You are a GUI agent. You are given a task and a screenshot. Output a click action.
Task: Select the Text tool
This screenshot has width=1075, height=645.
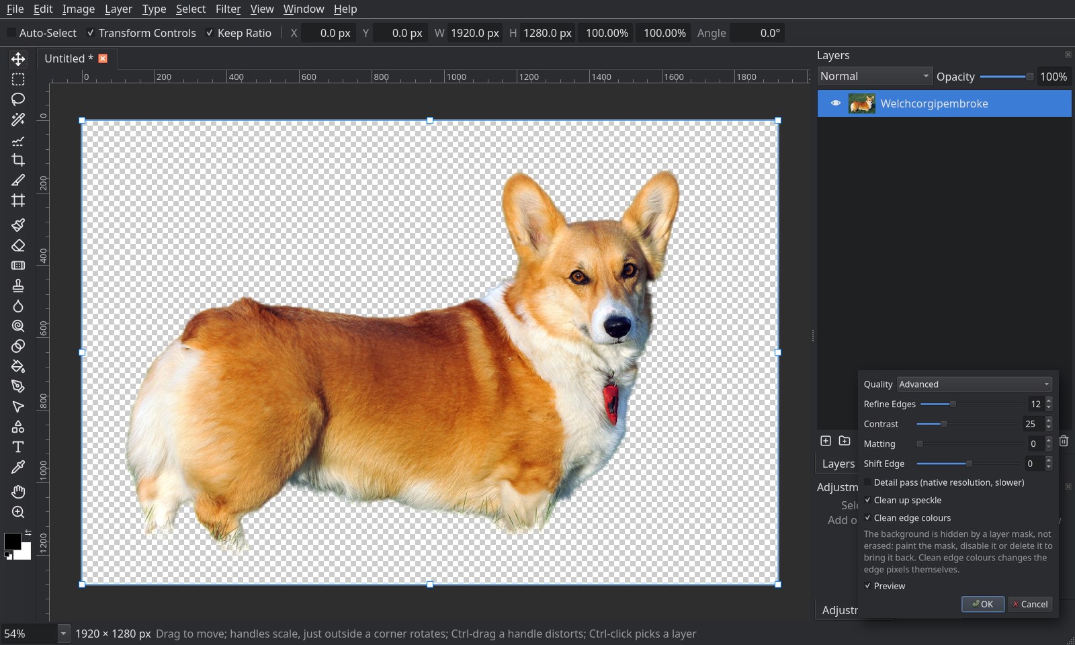[x=18, y=447]
